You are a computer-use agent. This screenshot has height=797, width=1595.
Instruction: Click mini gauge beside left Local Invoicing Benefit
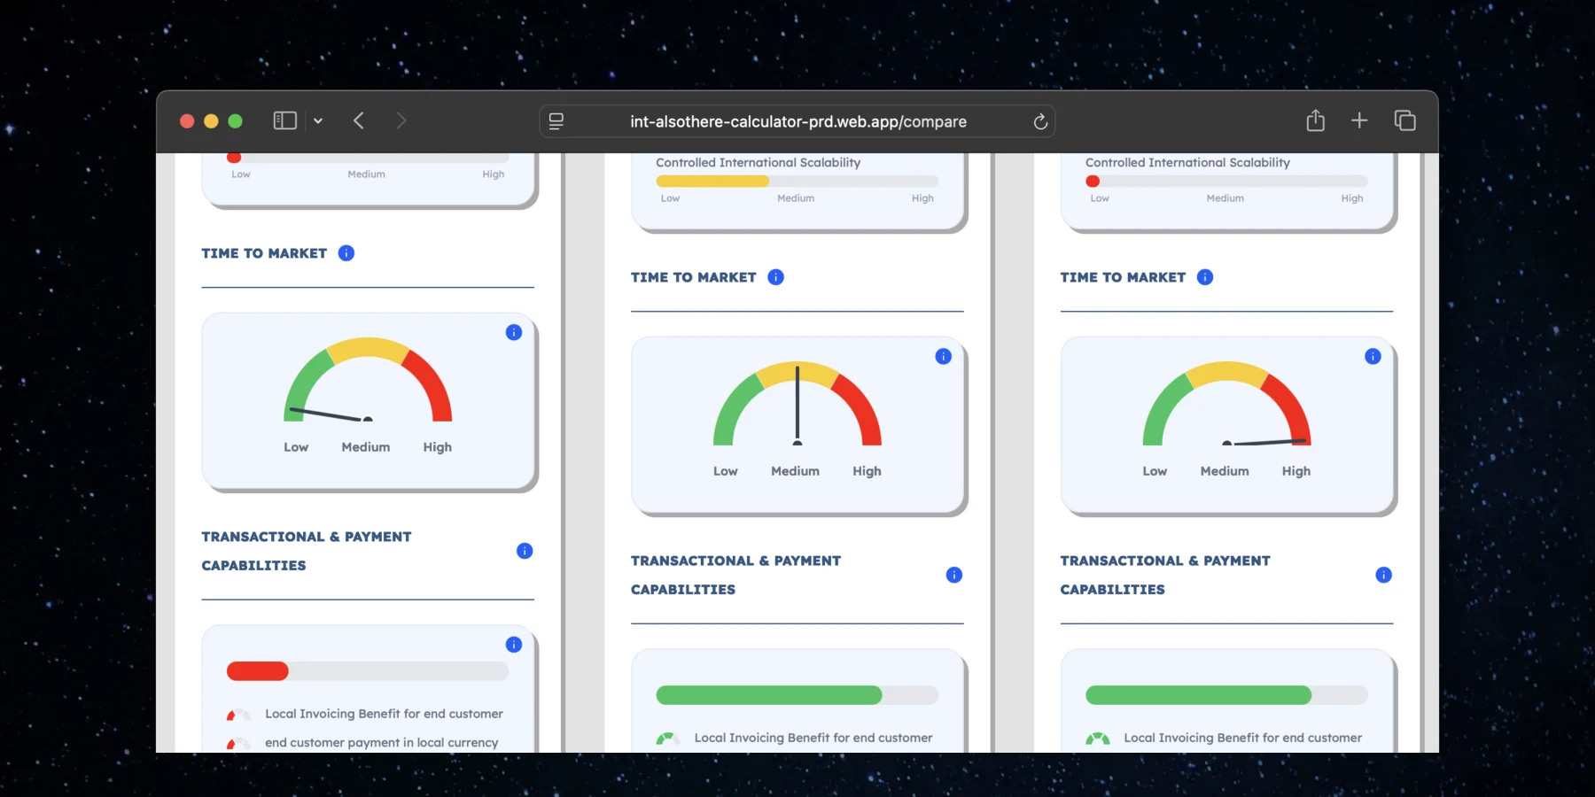click(238, 715)
